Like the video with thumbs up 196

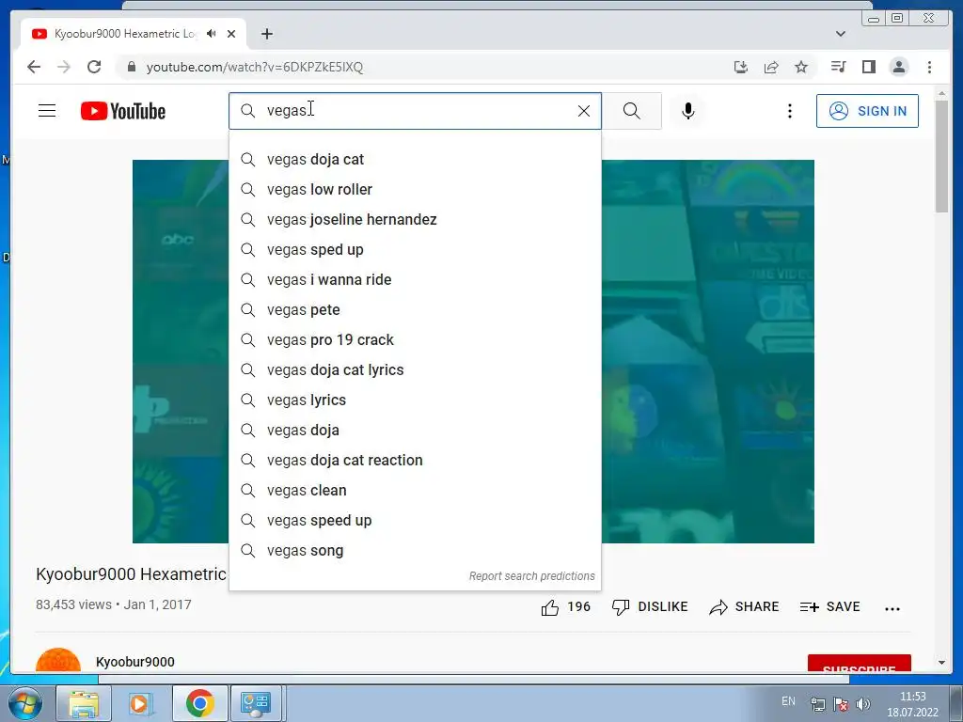565,607
